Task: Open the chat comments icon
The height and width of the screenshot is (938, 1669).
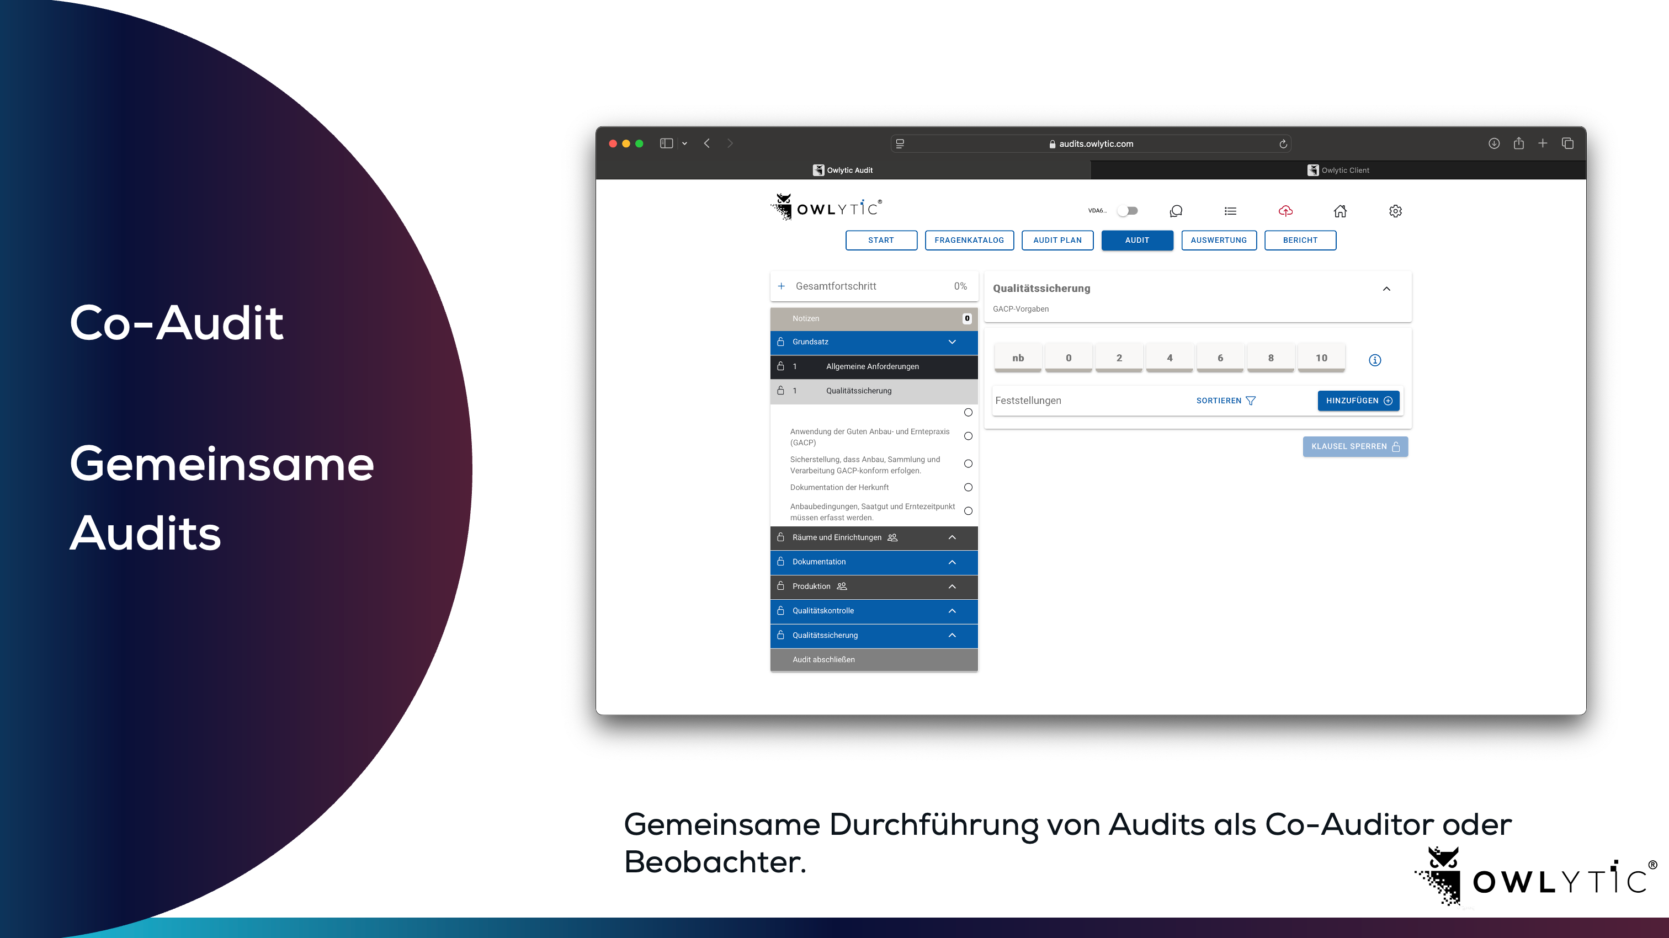Action: [x=1176, y=211]
